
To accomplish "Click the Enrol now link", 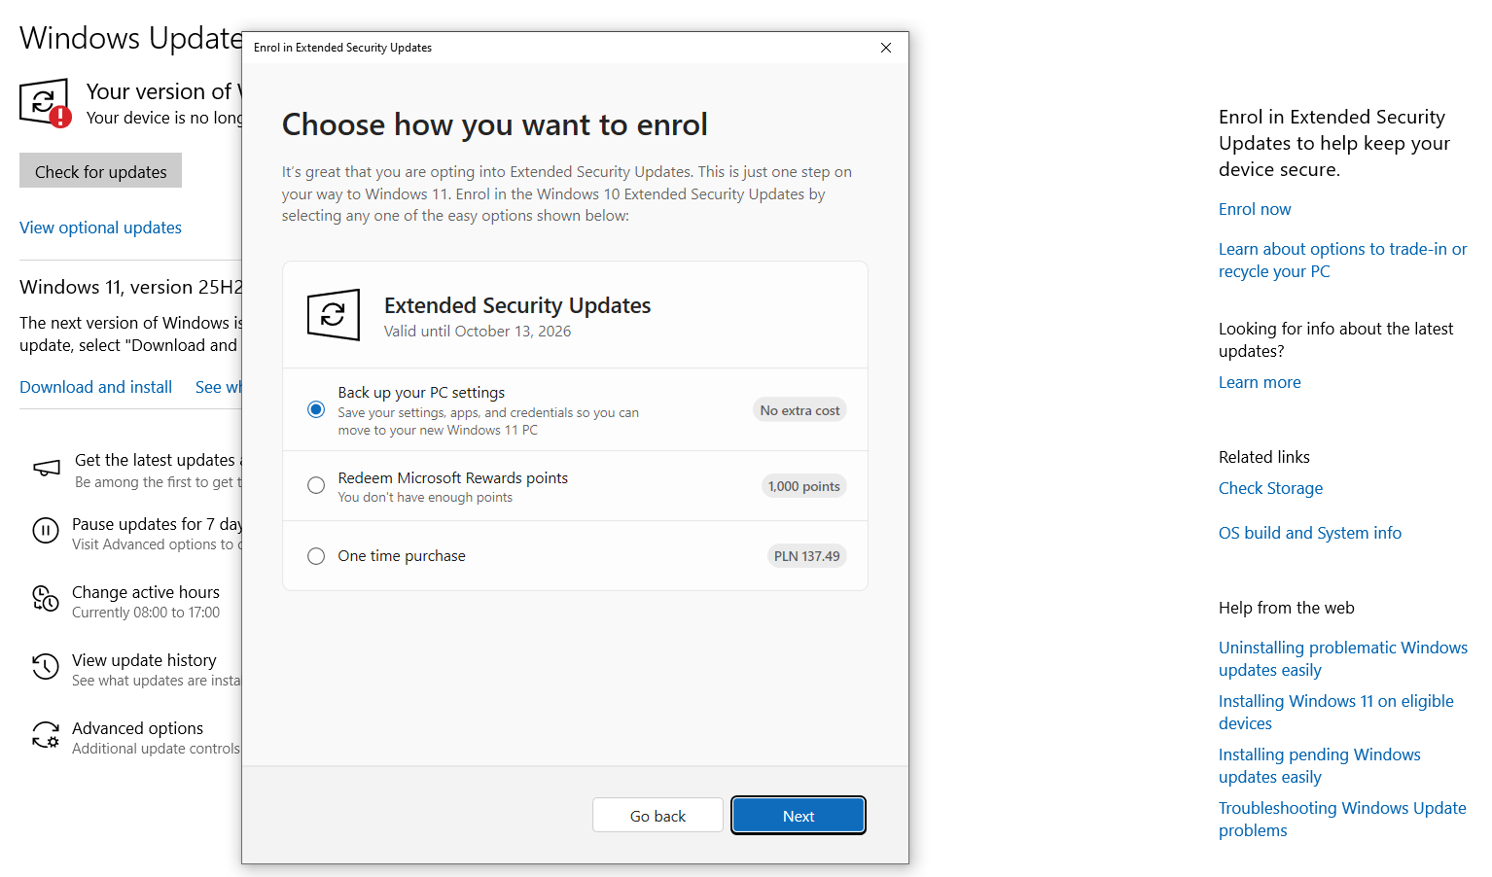I will (1255, 209).
